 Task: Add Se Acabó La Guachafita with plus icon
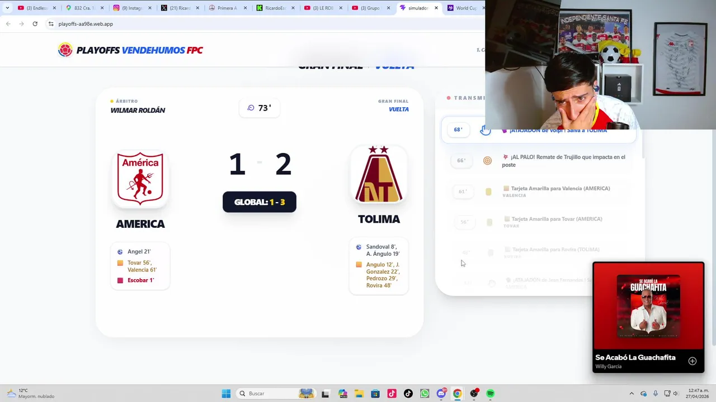(x=693, y=361)
